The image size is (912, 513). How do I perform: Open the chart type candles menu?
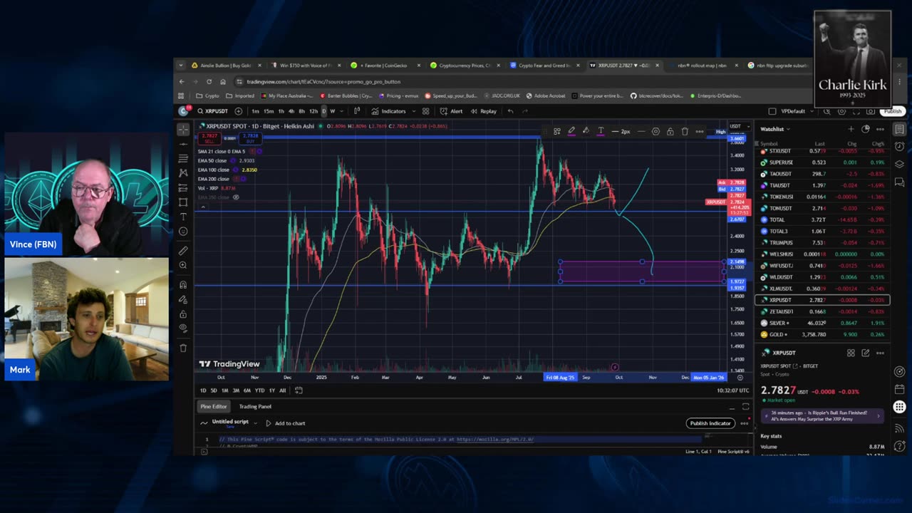tap(357, 111)
